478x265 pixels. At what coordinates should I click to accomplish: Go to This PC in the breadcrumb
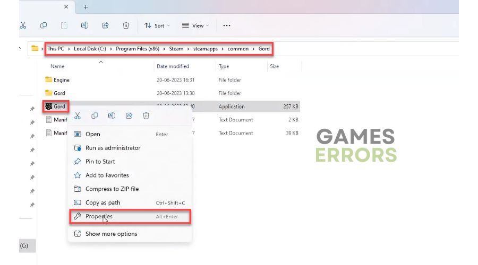(56, 49)
